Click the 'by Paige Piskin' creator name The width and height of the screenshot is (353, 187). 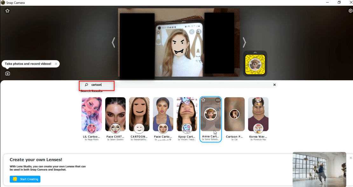(92, 140)
